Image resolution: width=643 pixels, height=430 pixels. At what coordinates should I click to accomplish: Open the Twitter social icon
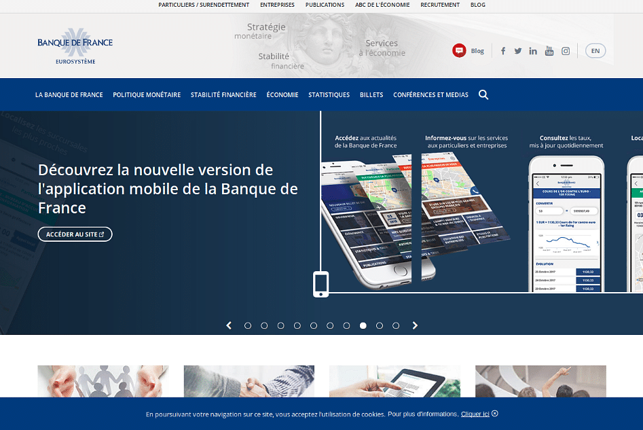coord(518,51)
